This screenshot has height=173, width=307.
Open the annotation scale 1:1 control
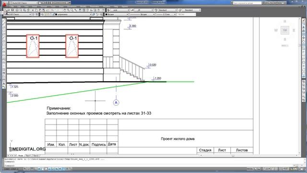click(267, 169)
